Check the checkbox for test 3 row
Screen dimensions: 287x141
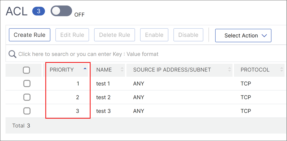pos(27,111)
